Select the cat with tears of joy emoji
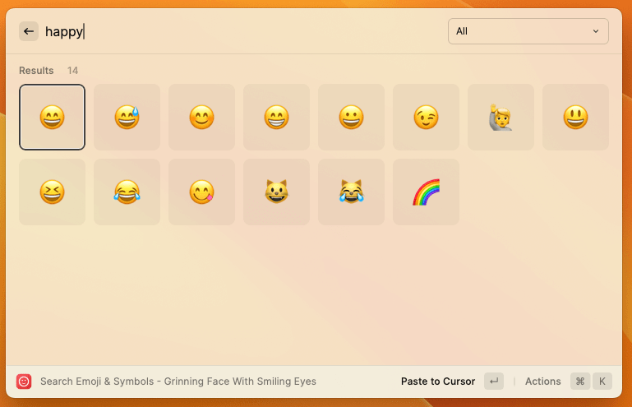Screen dimensions: 632x407 pos(351,192)
